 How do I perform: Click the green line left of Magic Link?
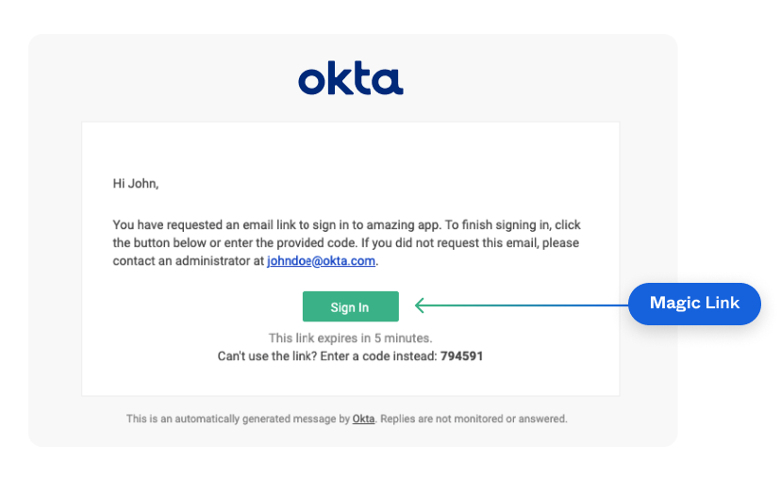point(528,305)
